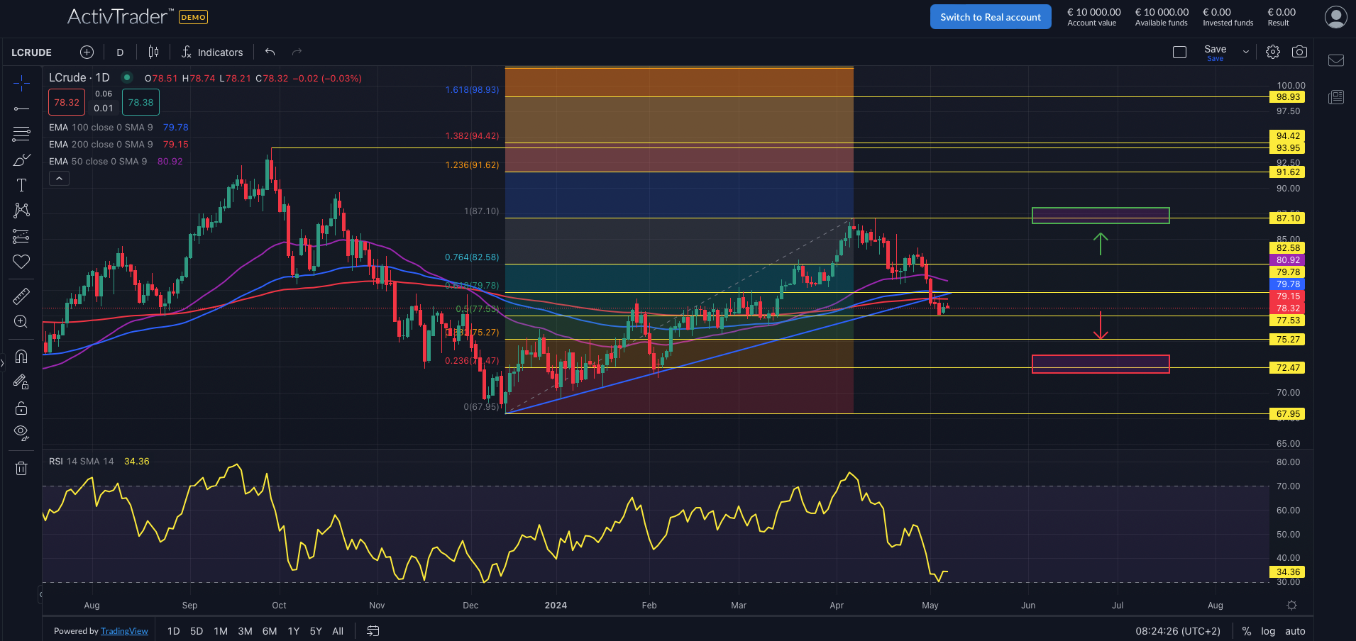
Task: Take a chart snapshot with camera icon
Action: [1301, 51]
